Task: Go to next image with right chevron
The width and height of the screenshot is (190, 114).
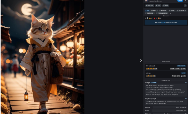Action: [x=141, y=60]
